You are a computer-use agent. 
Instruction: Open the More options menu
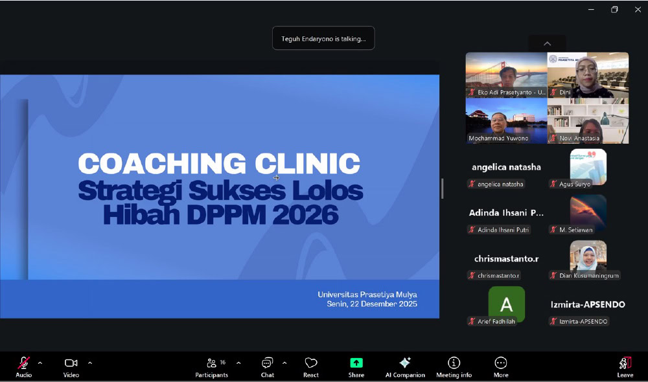point(500,363)
